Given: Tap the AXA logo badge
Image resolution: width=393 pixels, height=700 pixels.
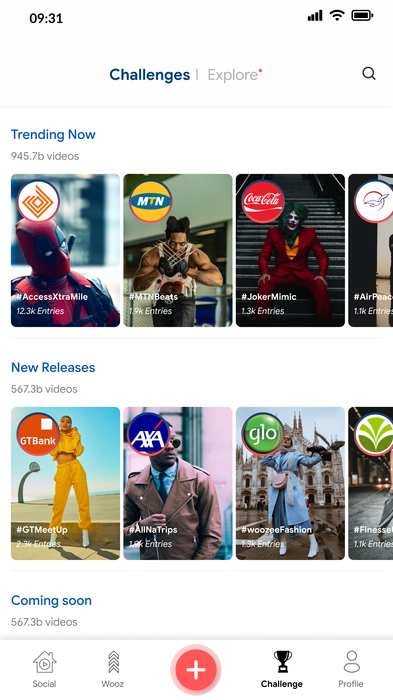Looking at the screenshot, I should tap(148, 434).
